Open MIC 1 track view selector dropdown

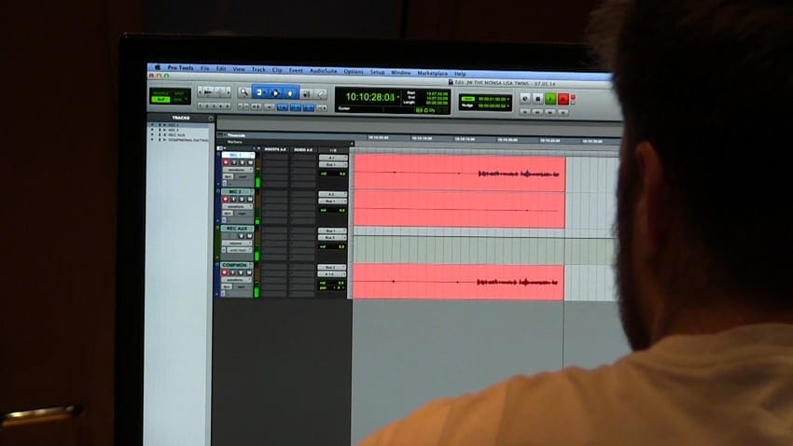tap(238, 170)
